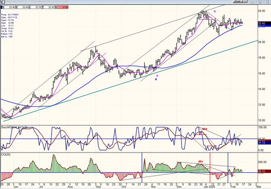Click the Low price field showing 22.35
271x189 pixels.
[x=39, y=7]
